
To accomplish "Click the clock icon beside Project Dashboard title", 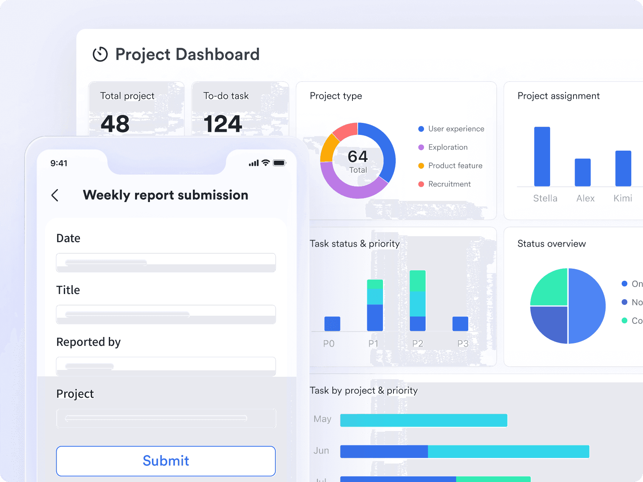I will coord(100,55).
